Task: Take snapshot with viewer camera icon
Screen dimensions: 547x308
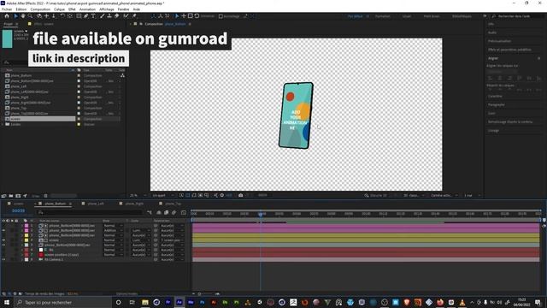Action: tap(241, 195)
